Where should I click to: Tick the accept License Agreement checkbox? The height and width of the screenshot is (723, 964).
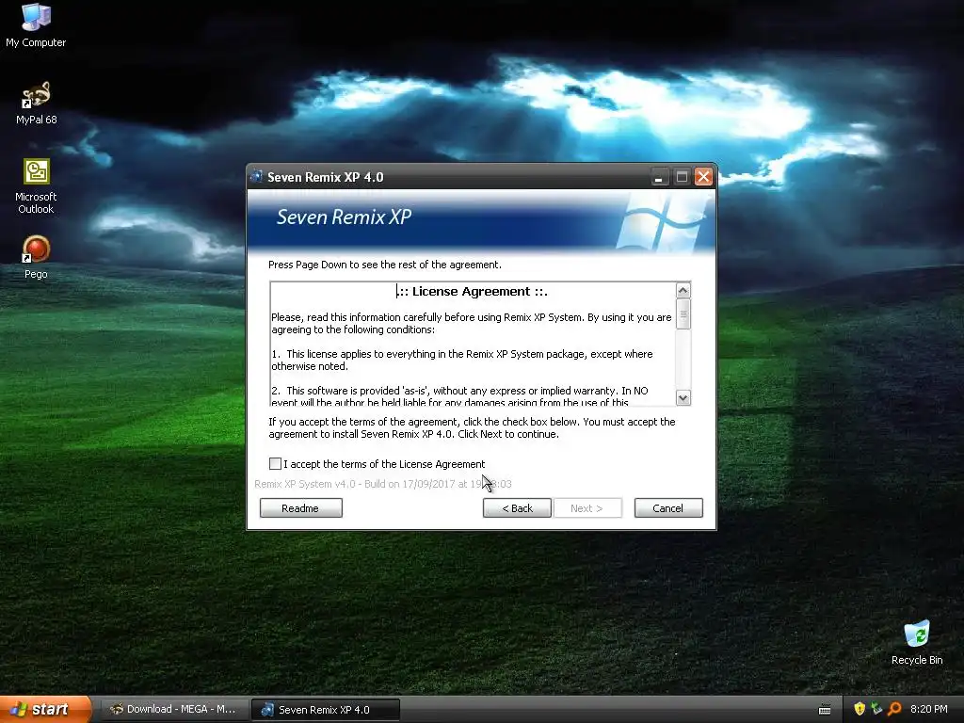click(276, 463)
